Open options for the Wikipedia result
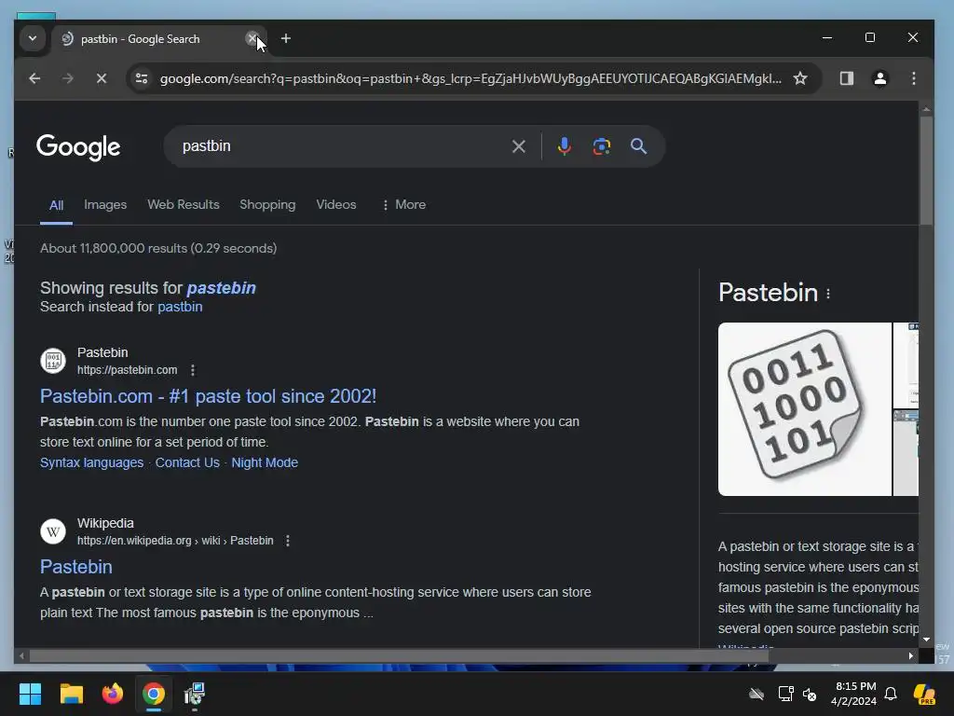 point(288,541)
